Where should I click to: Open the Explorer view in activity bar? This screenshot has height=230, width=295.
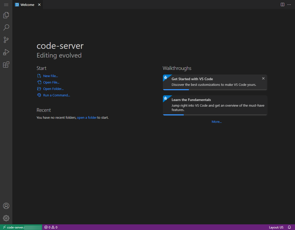(x=6, y=15)
